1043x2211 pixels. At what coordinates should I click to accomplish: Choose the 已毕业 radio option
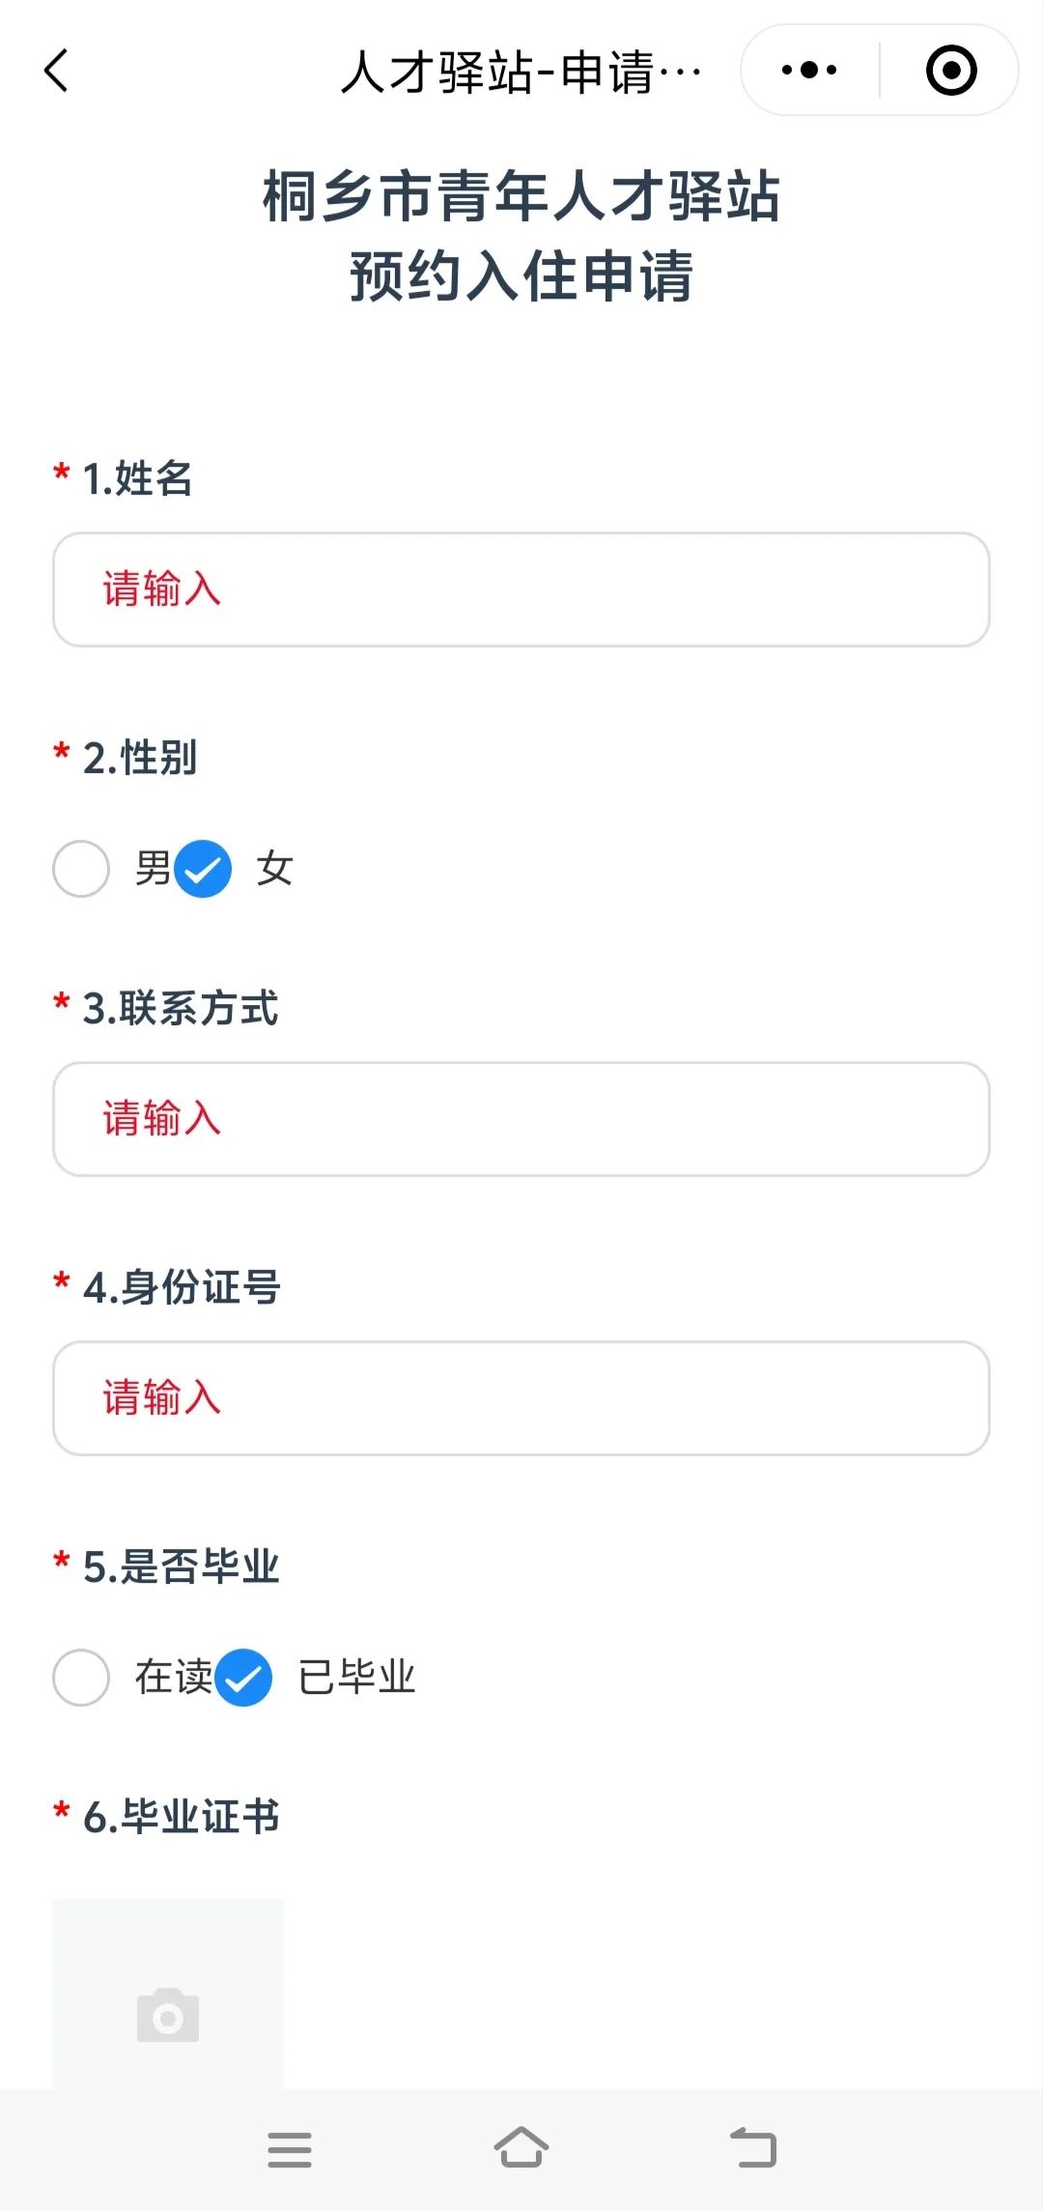tap(243, 1678)
